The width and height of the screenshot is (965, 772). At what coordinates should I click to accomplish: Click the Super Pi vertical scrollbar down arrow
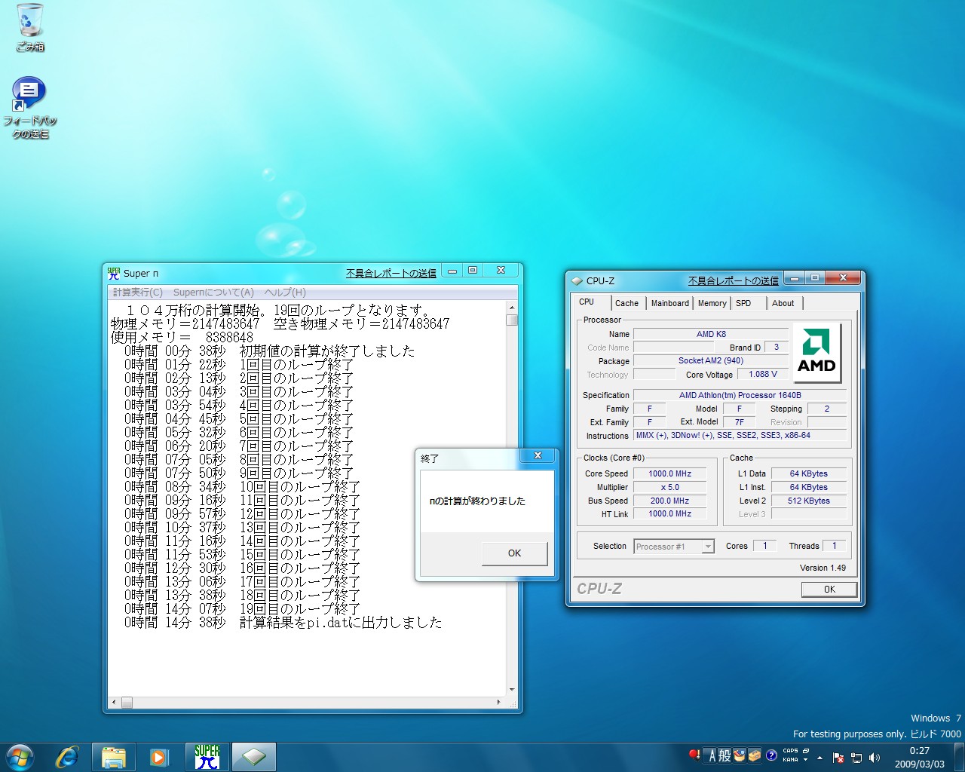tap(512, 690)
